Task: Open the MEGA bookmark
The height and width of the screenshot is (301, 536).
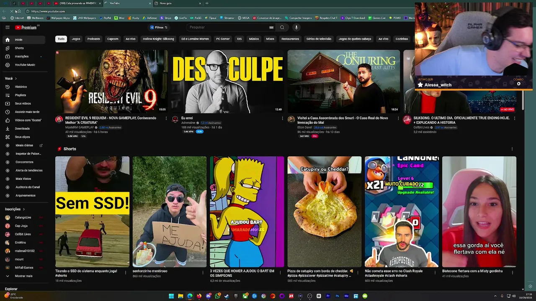Action: point(244,18)
